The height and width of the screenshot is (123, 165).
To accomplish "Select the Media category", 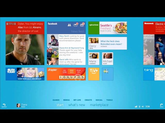I will [67, 100].
